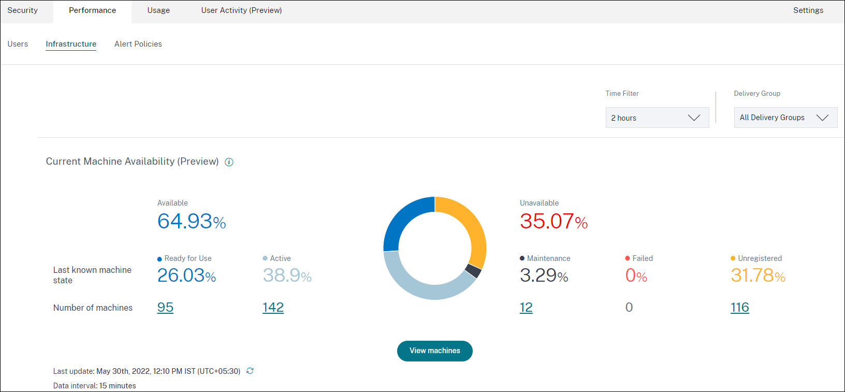Switch to the Users sub-tab
Viewport: 845px width, 392px height.
pyautogui.click(x=18, y=44)
